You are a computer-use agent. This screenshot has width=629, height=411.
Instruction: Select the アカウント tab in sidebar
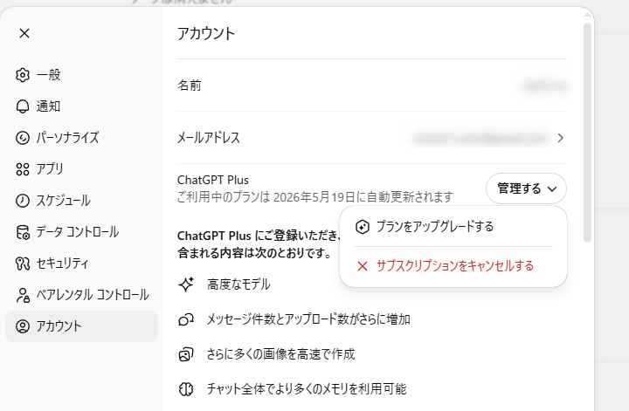[x=81, y=326]
